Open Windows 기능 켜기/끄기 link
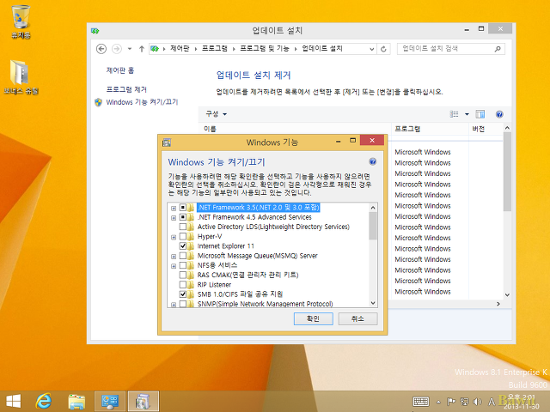 (x=142, y=102)
